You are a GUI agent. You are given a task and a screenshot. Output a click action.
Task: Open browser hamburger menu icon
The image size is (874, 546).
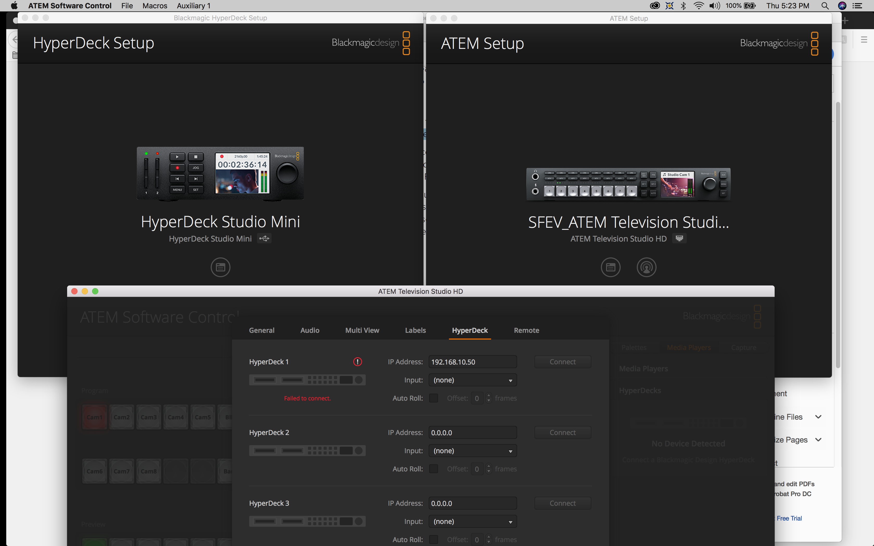pos(864,39)
